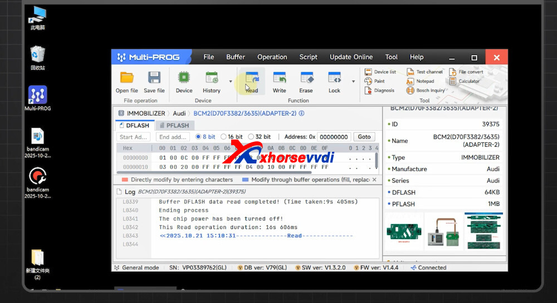Click the info icon beside BCM2 breadcrumb
Image resolution: width=557 pixels, height=303 pixels.
coord(301,113)
